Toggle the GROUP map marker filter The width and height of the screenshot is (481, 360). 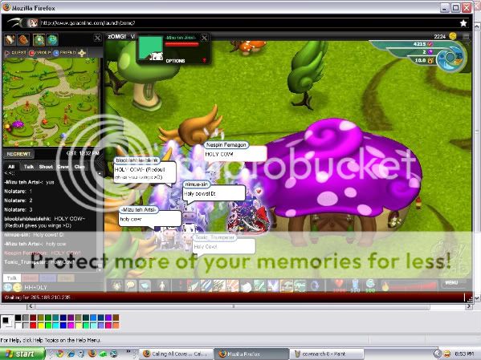(40, 53)
